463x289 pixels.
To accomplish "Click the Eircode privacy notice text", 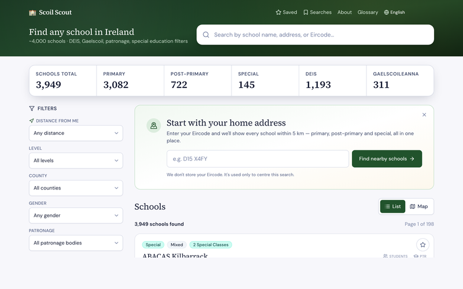I will (230, 175).
